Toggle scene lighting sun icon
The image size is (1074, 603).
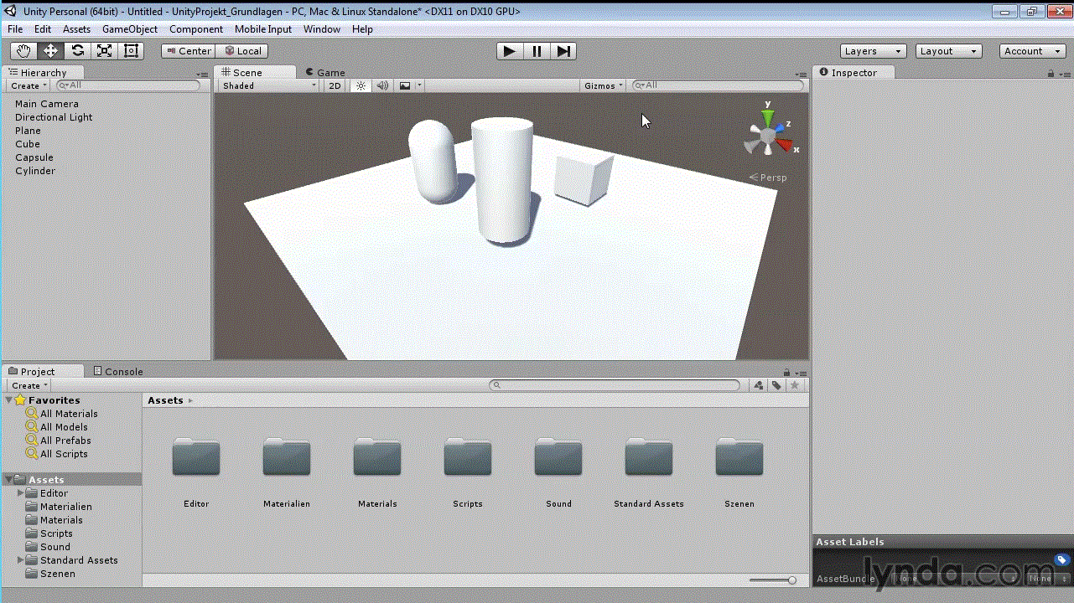coord(361,85)
